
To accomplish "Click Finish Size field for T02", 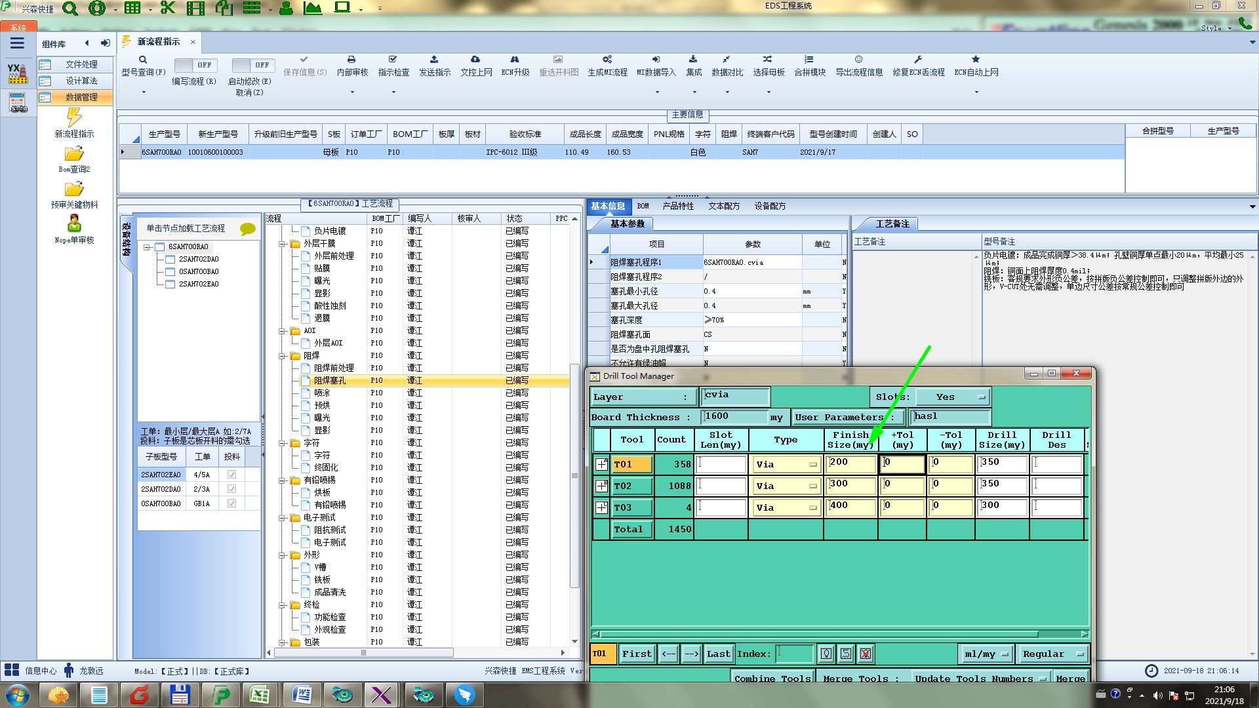I will click(850, 486).
